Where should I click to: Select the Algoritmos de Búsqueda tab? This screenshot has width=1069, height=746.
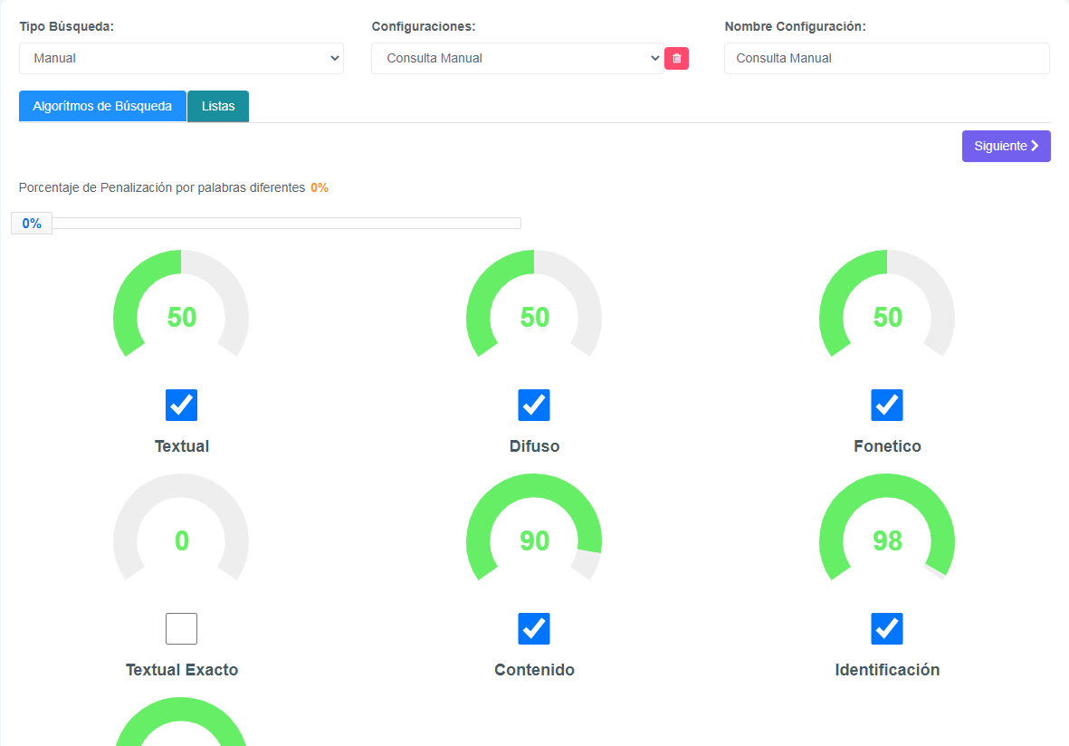tap(102, 106)
